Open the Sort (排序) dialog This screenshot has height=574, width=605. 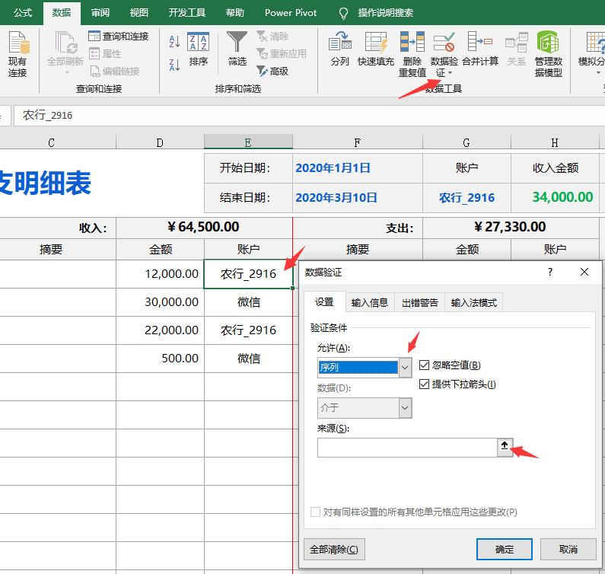coord(199,49)
